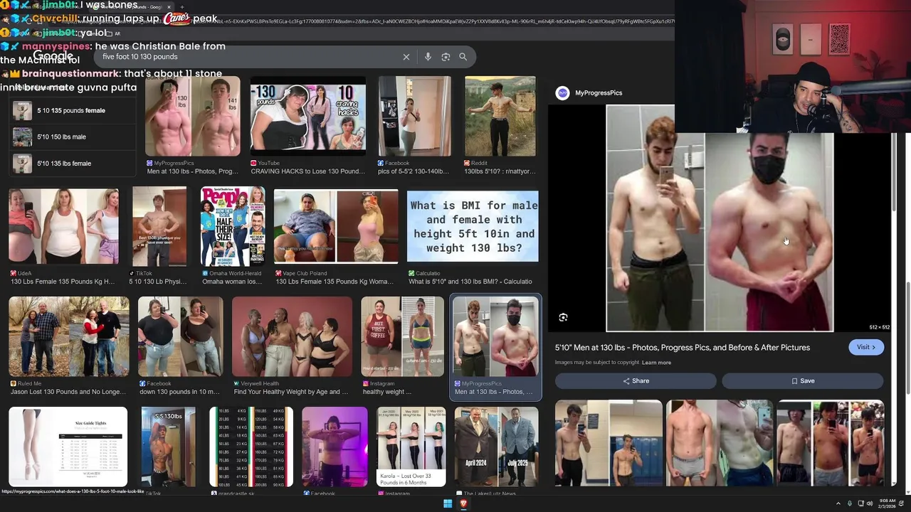Click the magnifier search submit icon
Viewport: 911px width, 512px height.
click(x=463, y=57)
